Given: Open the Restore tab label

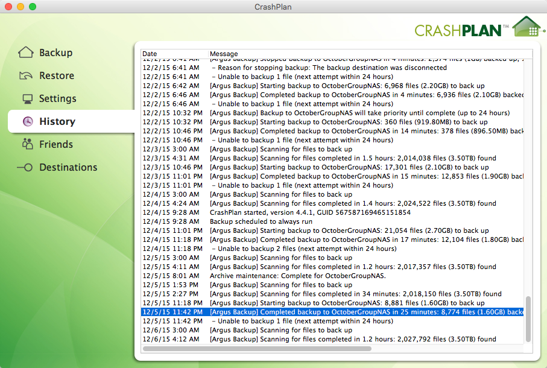Looking at the screenshot, I should pyautogui.click(x=57, y=75).
